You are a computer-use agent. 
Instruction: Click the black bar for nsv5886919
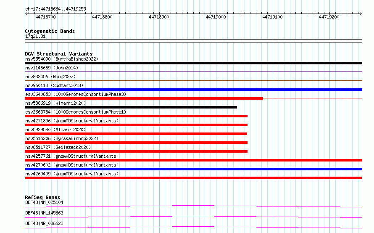pyautogui.click(x=131, y=107)
